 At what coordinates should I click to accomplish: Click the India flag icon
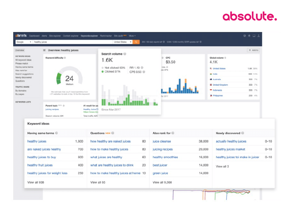pyautogui.click(x=211, y=74)
